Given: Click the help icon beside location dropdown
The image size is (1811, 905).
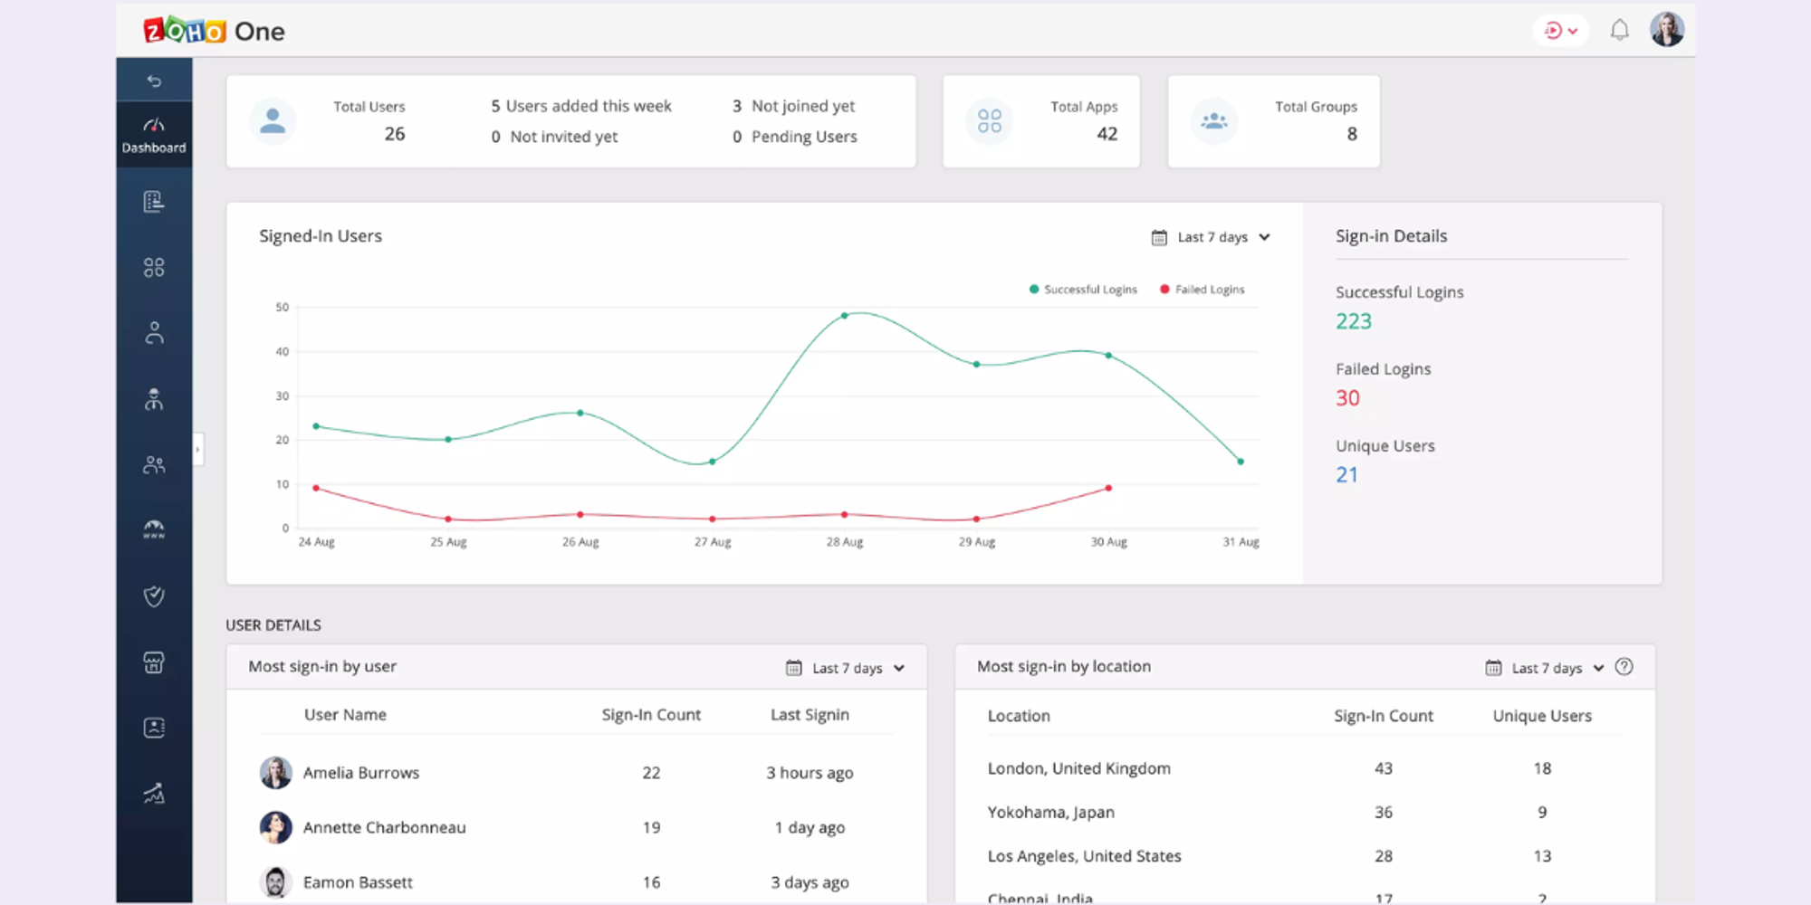Looking at the screenshot, I should tap(1624, 667).
